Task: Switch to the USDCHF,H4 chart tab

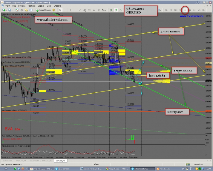Action: tap(21, 160)
